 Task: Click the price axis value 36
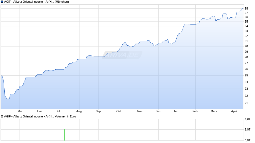(246, 17)
